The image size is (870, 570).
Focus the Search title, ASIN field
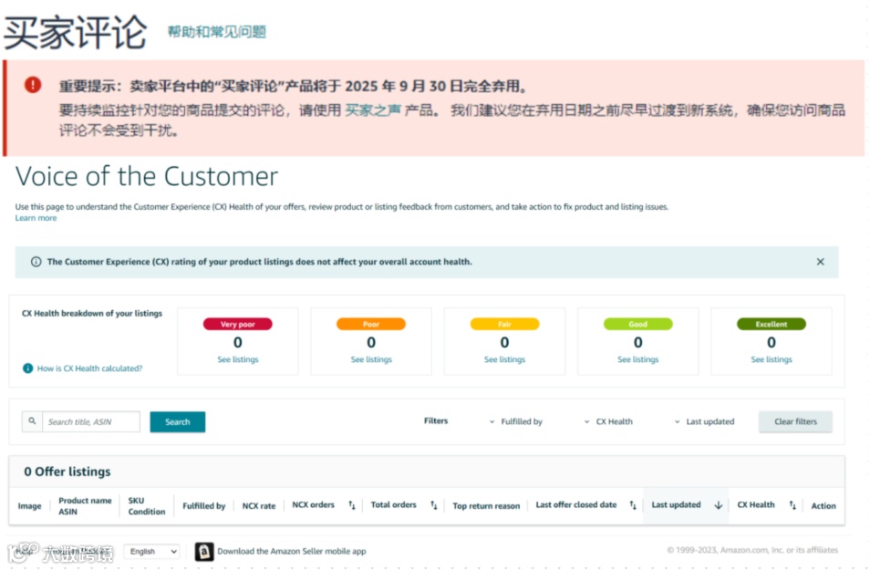tap(91, 422)
